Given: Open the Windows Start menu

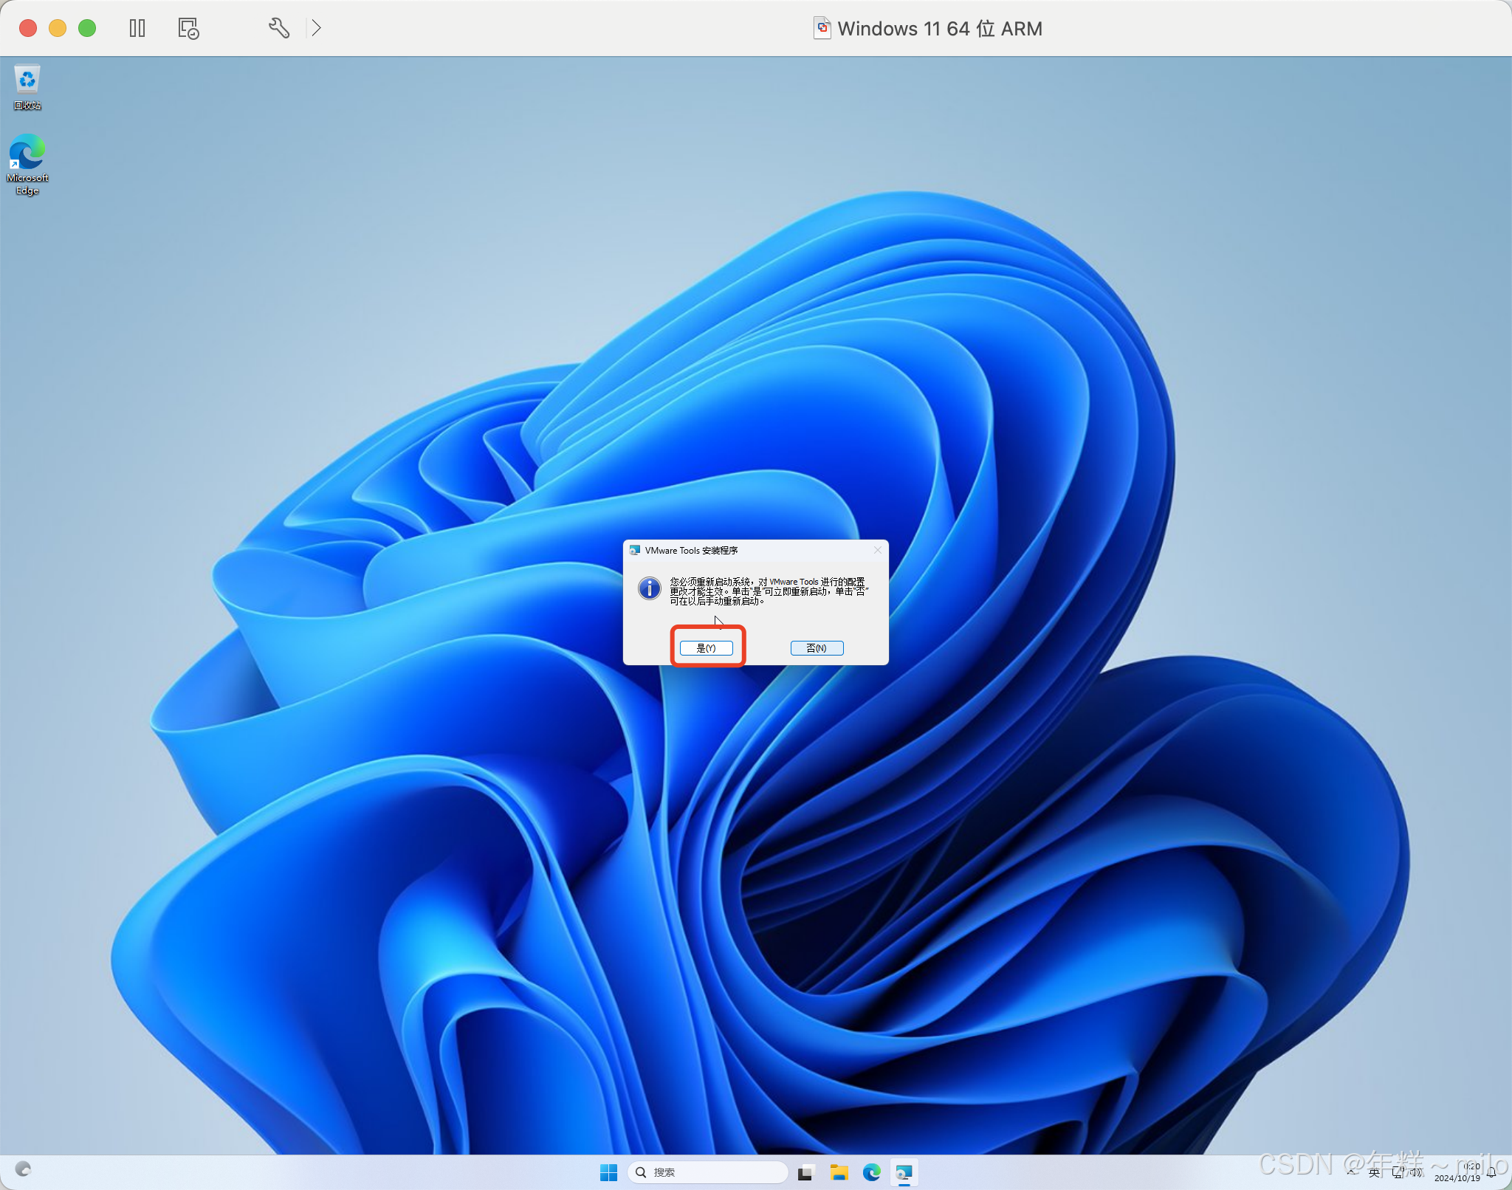Looking at the screenshot, I should 608,1172.
